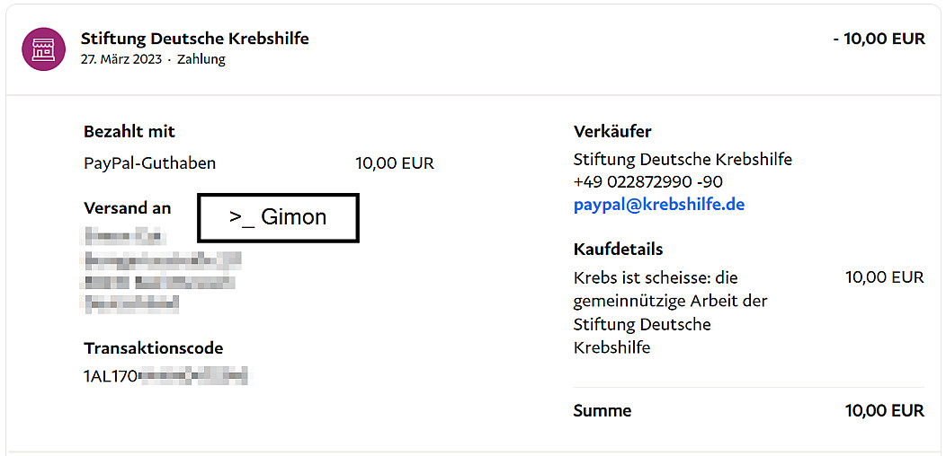Click the "Summe" label
This screenshot has height=456, width=946.
tap(602, 411)
